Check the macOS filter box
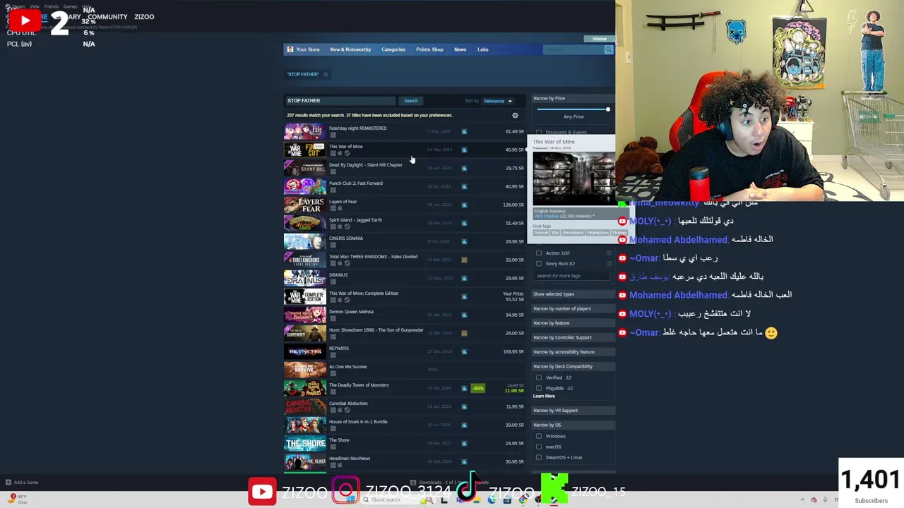904x508 pixels. click(539, 447)
